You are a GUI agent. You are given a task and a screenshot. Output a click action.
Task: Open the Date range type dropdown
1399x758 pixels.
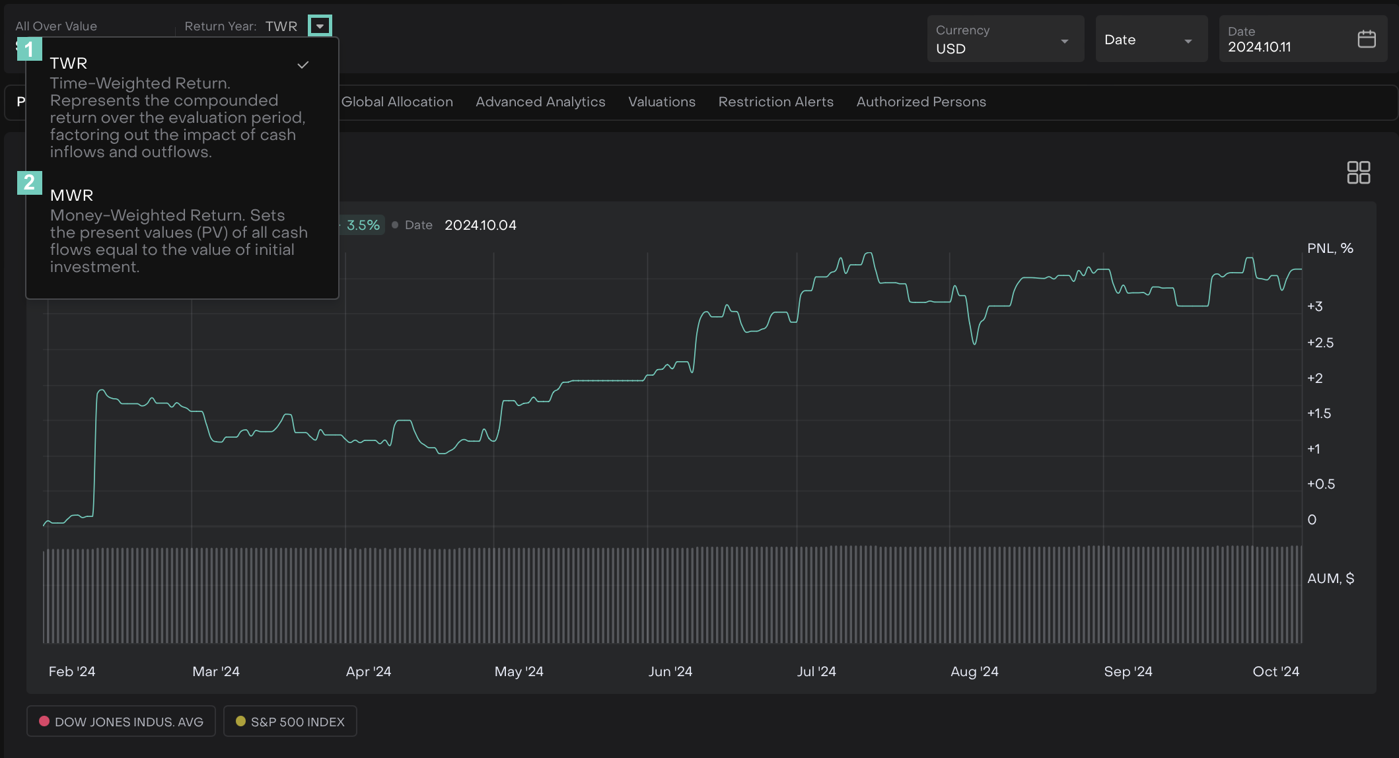pos(1151,40)
